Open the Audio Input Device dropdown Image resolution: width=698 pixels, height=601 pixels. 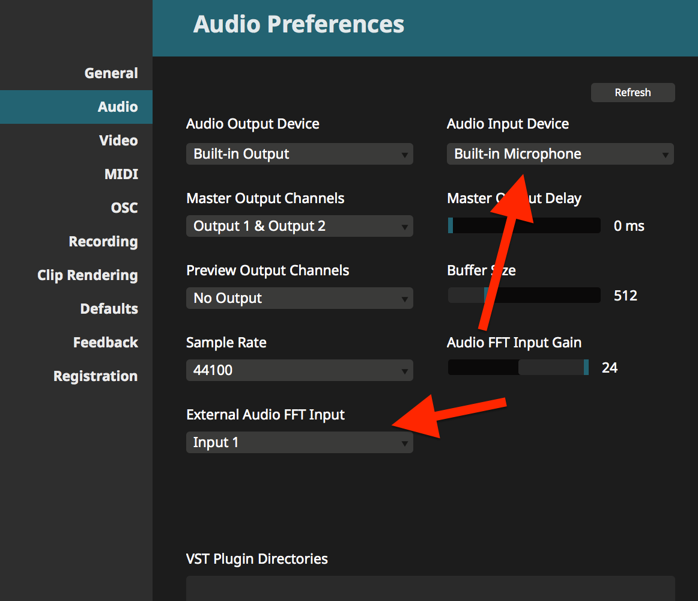[560, 154]
